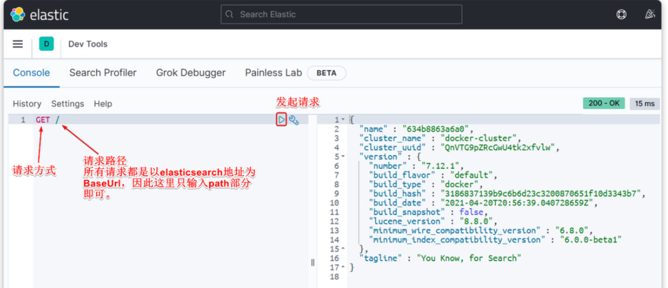668x288 pixels.
Task: Click the fold marker on output line 15
Action: pyautogui.click(x=343, y=249)
